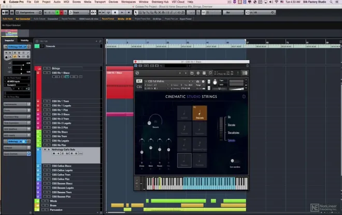Click the Kontakt logo icon in header
Viewport: 342px width, 215px height.
pyautogui.click(x=137, y=73)
